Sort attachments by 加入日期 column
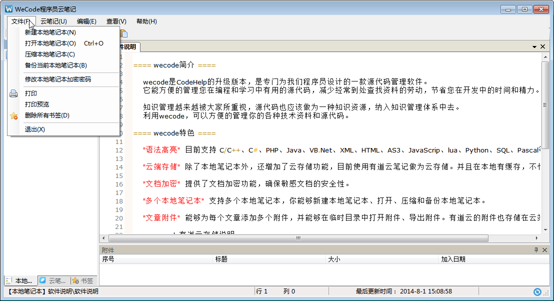 tap(493, 259)
